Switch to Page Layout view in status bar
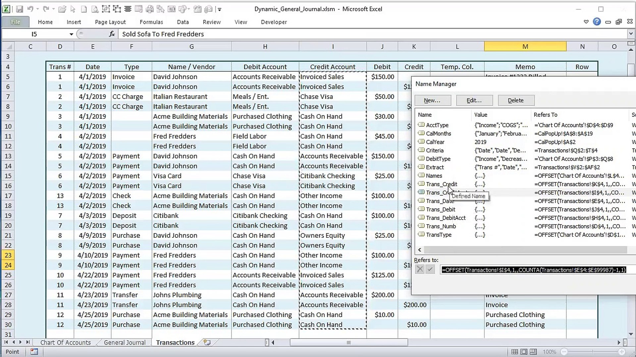Image resolution: width=636 pixels, height=357 pixels. click(x=524, y=352)
